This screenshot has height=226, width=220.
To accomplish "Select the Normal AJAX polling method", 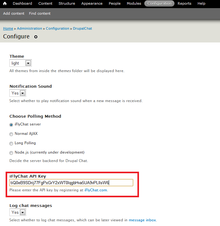I will (11, 134).
